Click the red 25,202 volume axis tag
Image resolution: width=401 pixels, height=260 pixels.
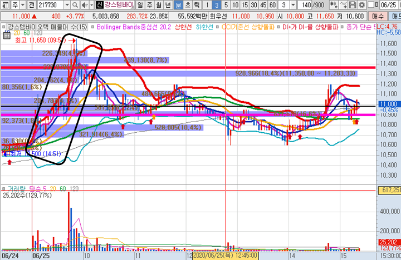[x=388, y=242]
